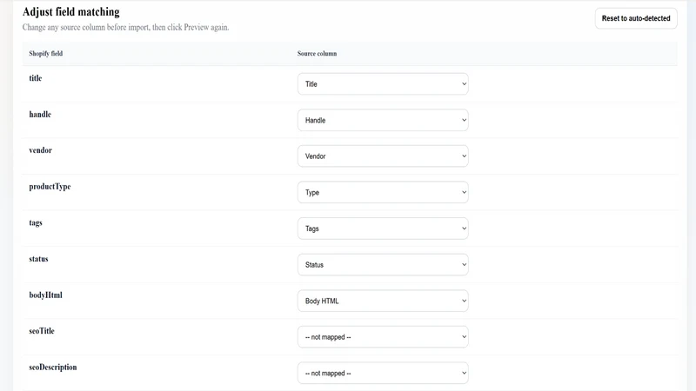
Task: Open the tags source column dropdown
Action: (x=383, y=229)
